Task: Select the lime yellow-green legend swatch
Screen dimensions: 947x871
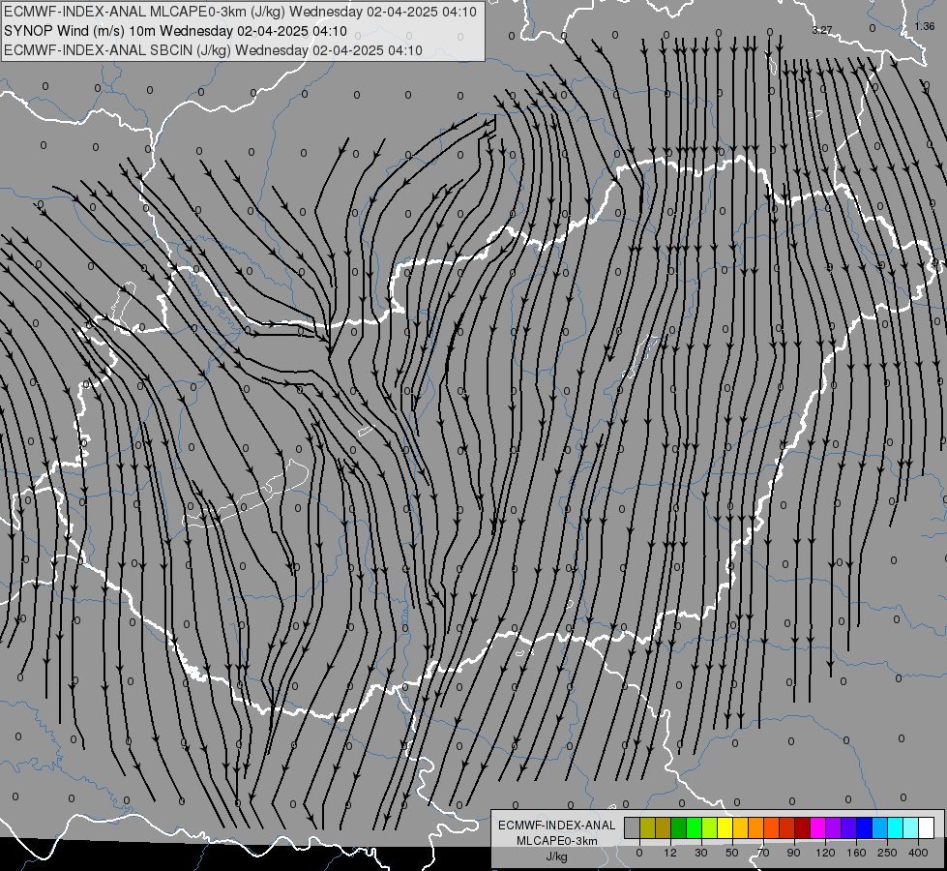Action: tap(710, 828)
